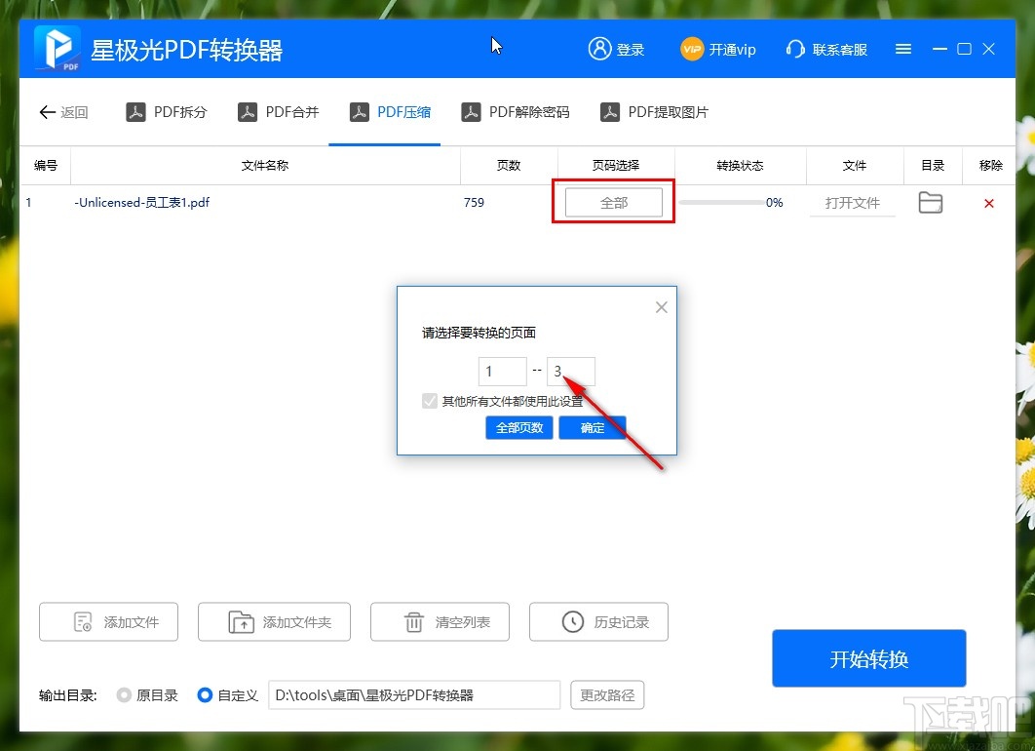Open the PDF解除密码 tab
The image size is (1035, 751).
[515, 112]
